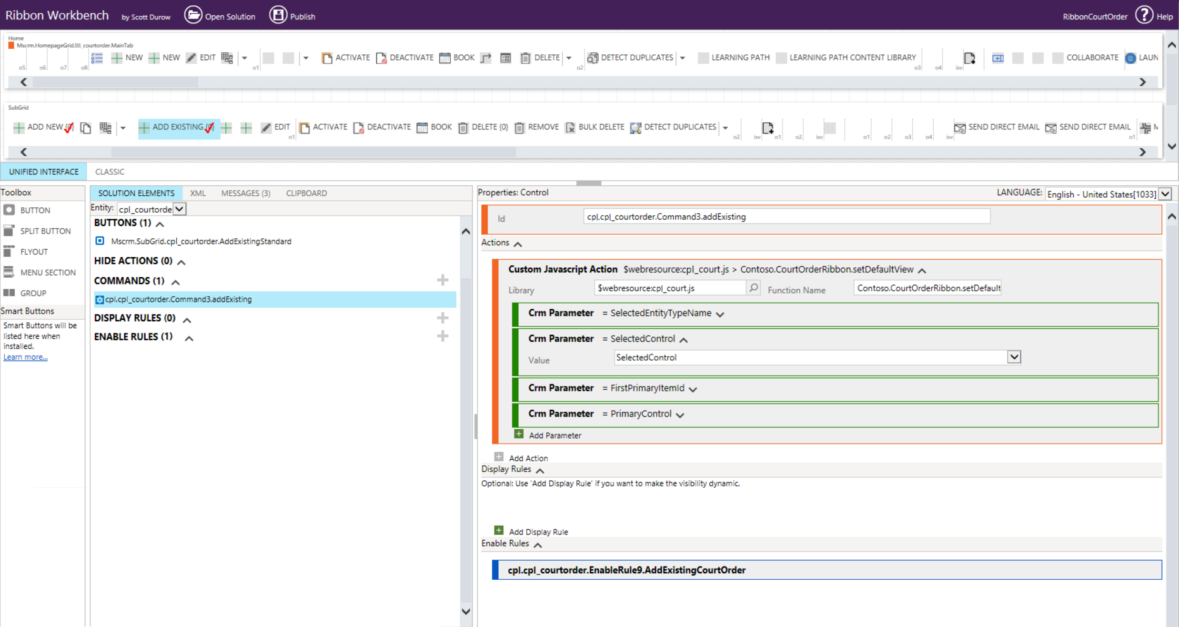
Task: Click the Library lookup magnifier icon
Action: pyautogui.click(x=753, y=288)
